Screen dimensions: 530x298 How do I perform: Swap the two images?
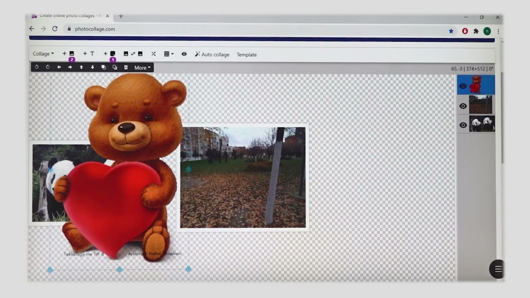pos(133,54)
